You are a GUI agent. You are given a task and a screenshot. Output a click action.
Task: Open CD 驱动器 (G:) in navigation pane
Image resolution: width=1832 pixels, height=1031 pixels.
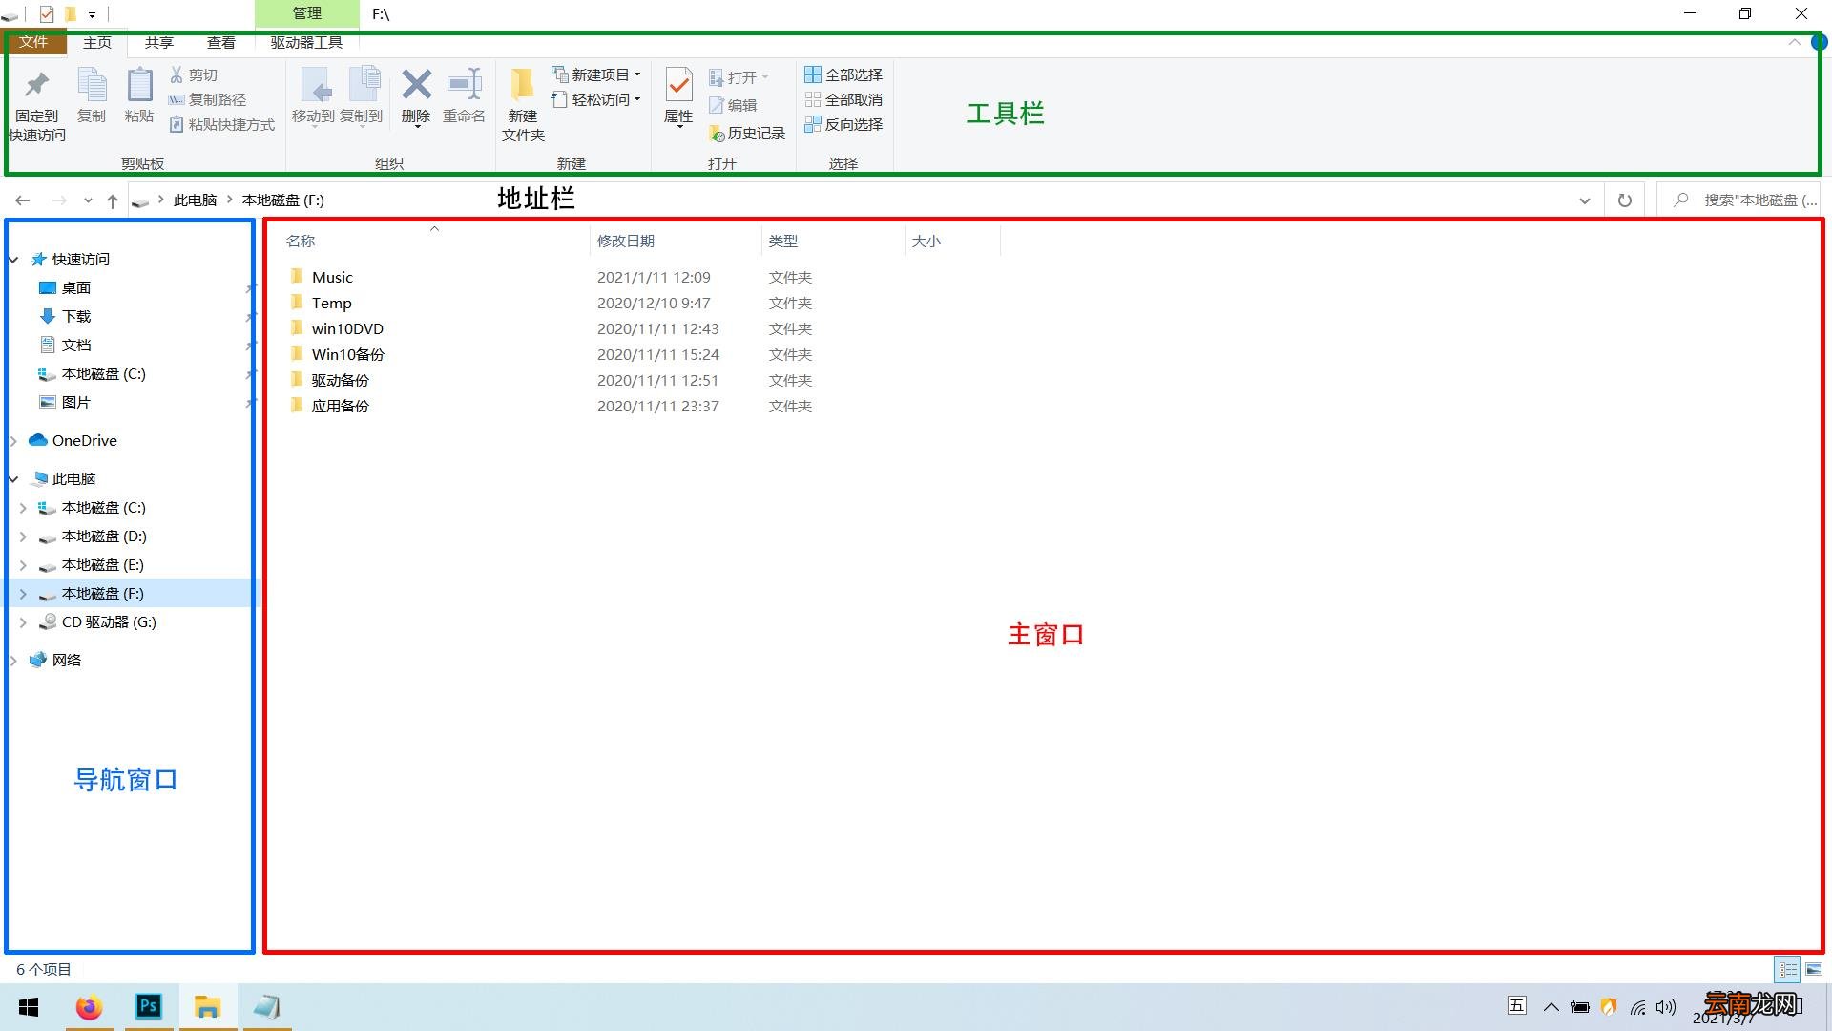click(109, 622)
